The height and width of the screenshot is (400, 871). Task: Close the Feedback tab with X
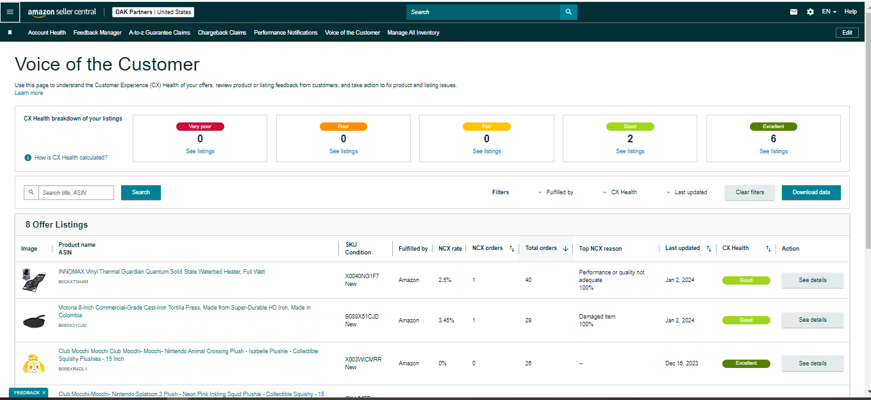click(x=44, y=392)
